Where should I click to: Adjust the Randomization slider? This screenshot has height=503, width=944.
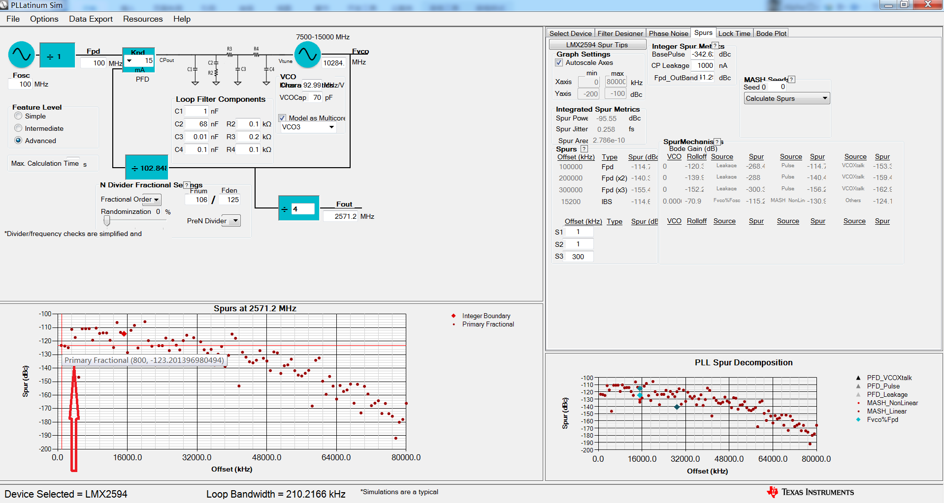tap(107, 221)
